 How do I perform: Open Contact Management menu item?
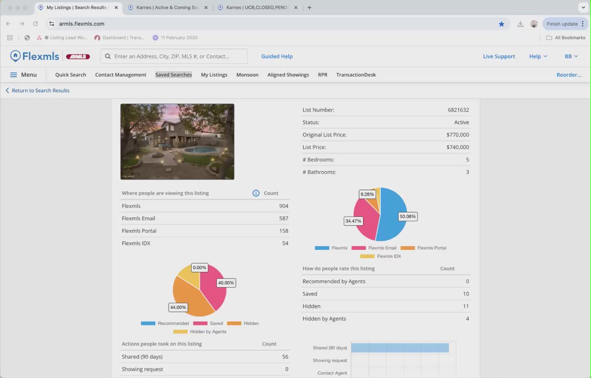(x=121, y=75)
